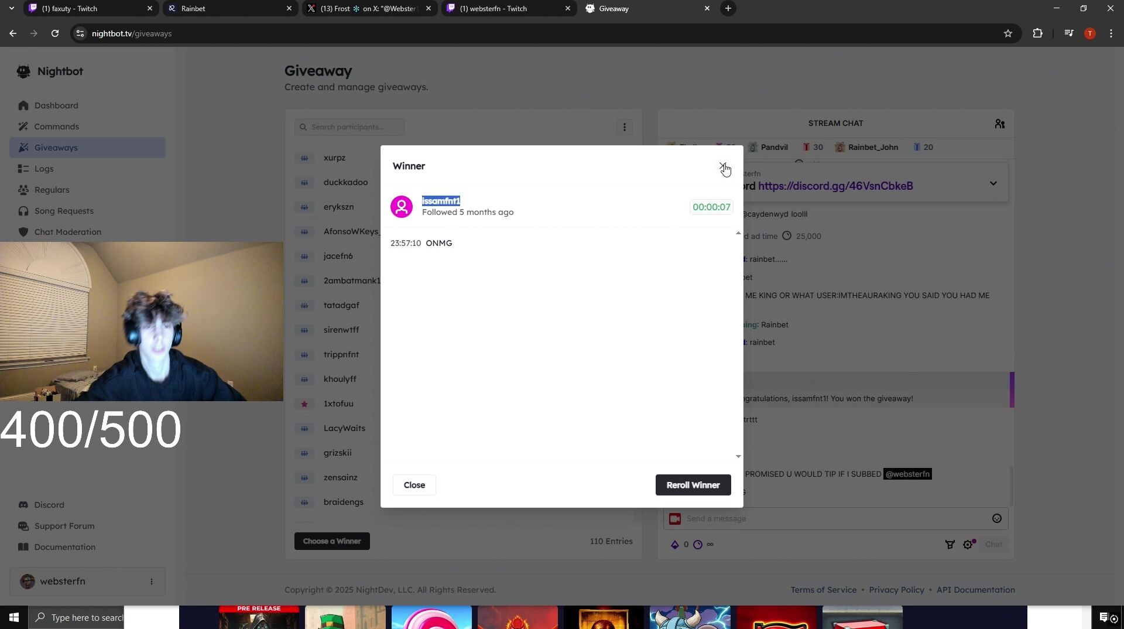Image resolution: width=1124 pixels, height=629 pixels.
Task: Click the Nightbot logo icon
Action: click(23, 71)
